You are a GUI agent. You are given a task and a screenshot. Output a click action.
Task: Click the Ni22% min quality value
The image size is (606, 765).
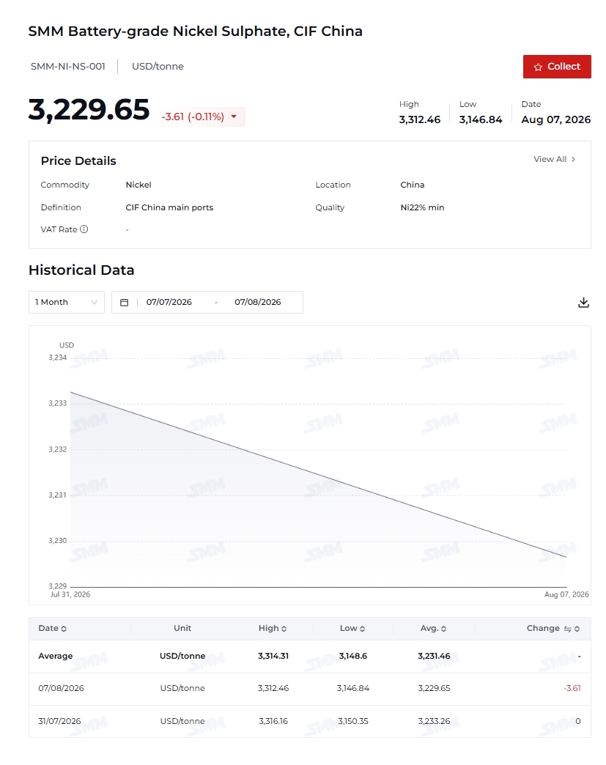tap(422, 207)
